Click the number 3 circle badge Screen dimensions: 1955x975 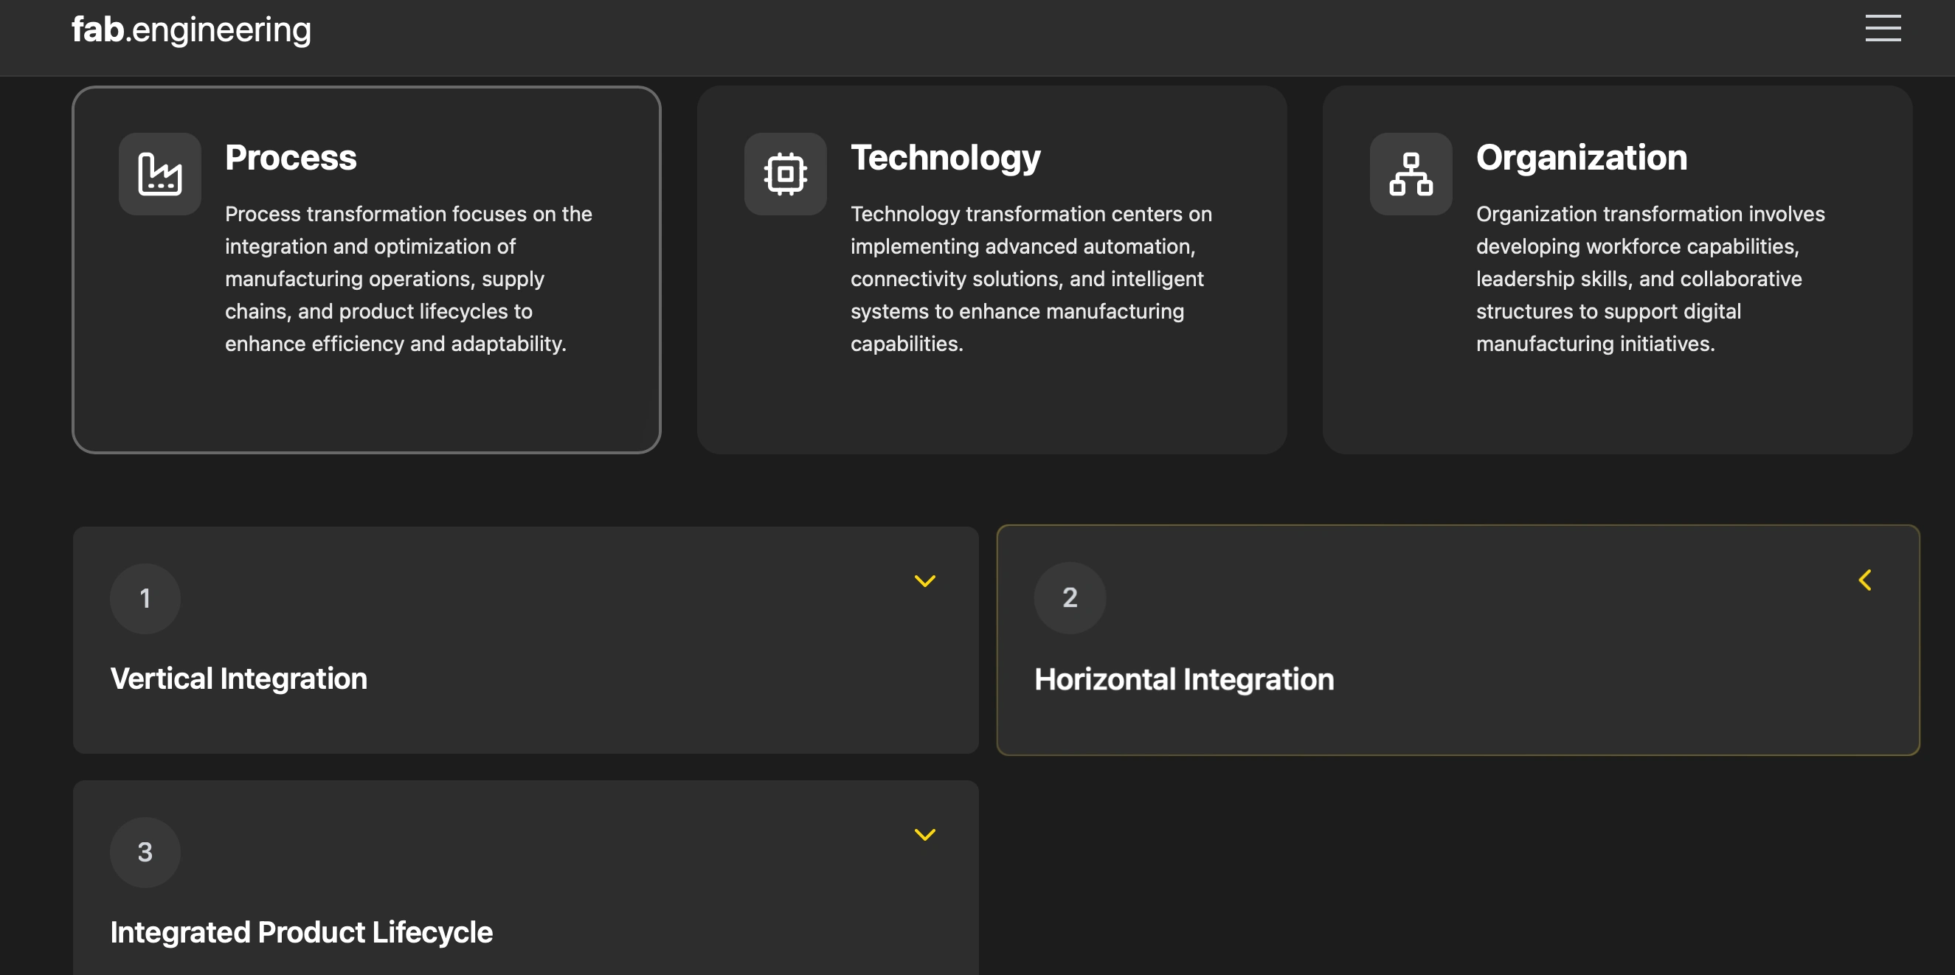(145, 852)
